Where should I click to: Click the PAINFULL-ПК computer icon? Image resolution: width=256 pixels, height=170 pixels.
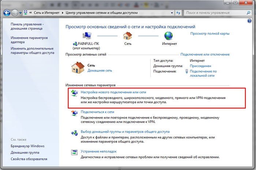tap(87, 35)
